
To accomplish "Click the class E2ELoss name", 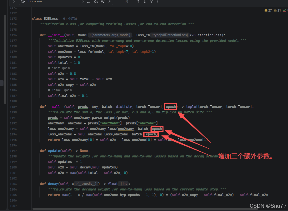I will 51,19.
